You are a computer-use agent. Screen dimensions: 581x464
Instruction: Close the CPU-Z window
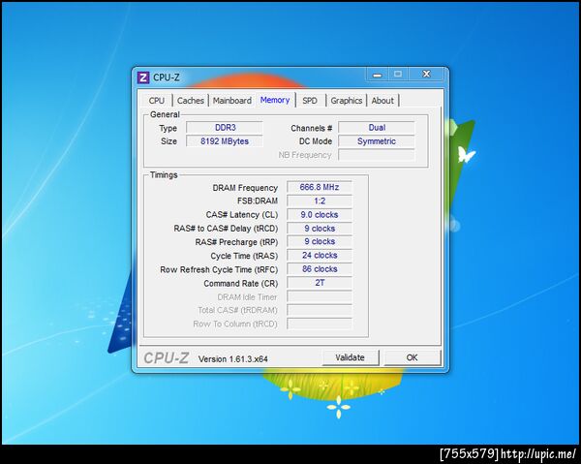[x=426, y=75]
